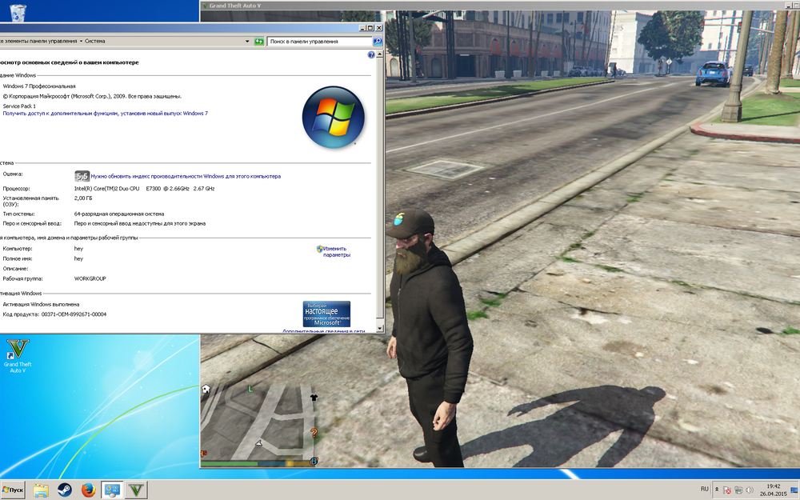Click product code 00371-OEM-8992671-00004
The height and width of the screenshot is (500, 800).
[x=74, y=314]
